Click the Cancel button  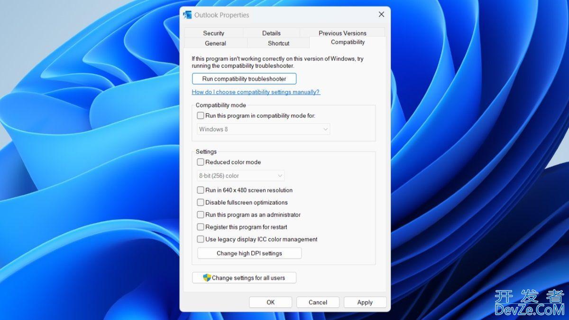tap(318, 302)
